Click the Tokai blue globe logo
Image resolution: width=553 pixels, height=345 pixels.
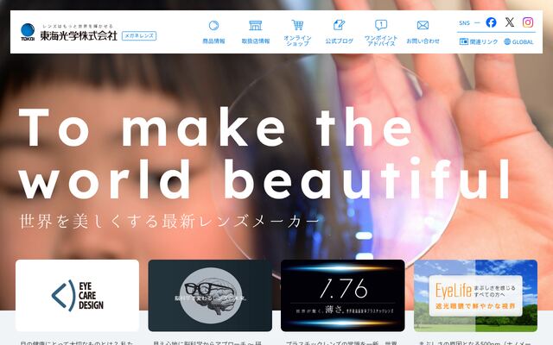(x=28, y=32)
